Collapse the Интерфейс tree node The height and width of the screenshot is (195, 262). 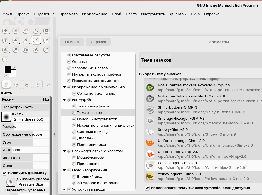pos(64,100)
